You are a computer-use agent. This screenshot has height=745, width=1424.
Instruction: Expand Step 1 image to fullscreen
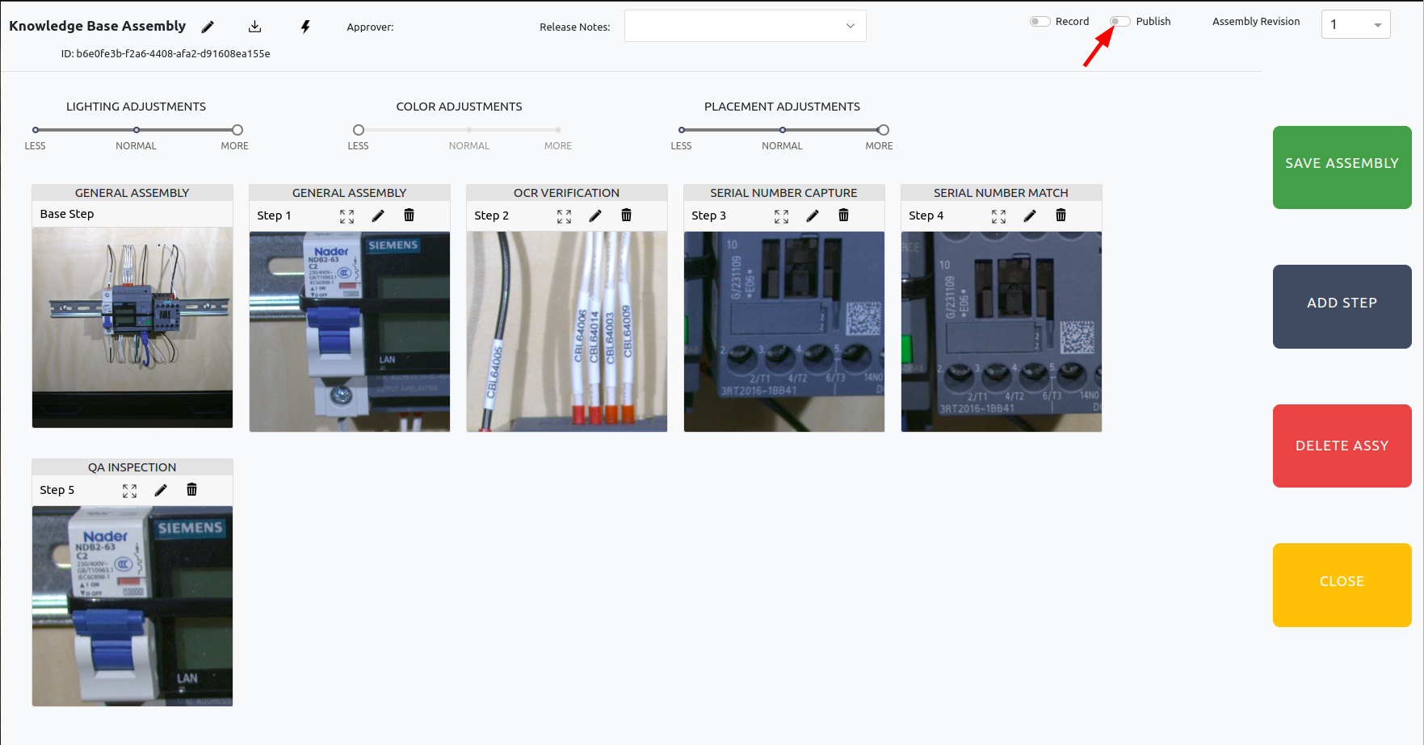(x=347, y=216)
